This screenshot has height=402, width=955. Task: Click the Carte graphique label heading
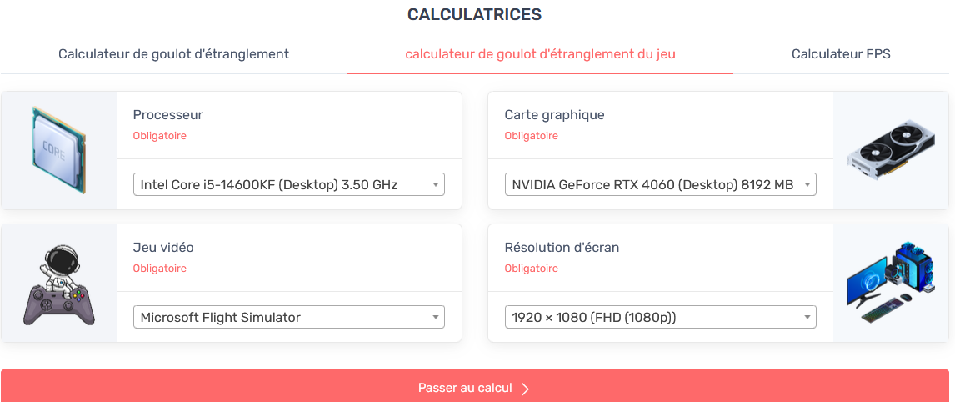(554, 115)
